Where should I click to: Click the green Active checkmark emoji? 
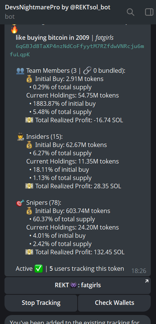39,268
